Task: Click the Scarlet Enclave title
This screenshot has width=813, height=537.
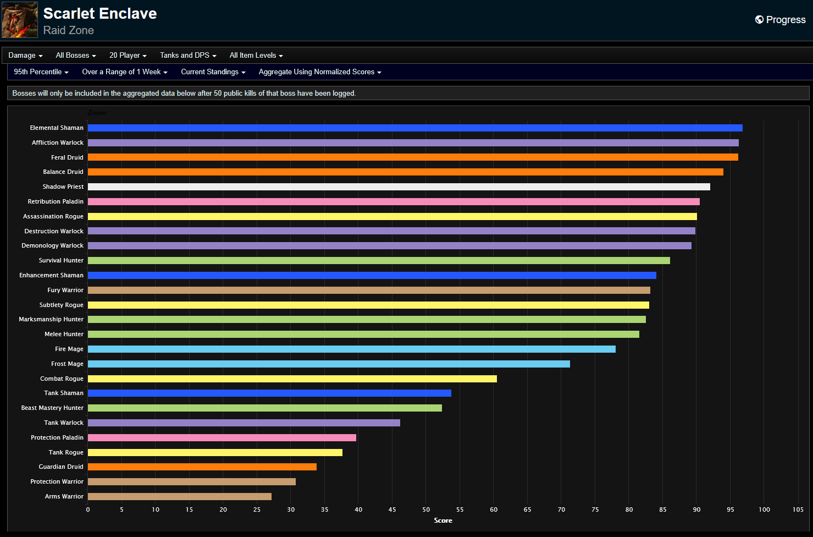Action: click(99, 13)
